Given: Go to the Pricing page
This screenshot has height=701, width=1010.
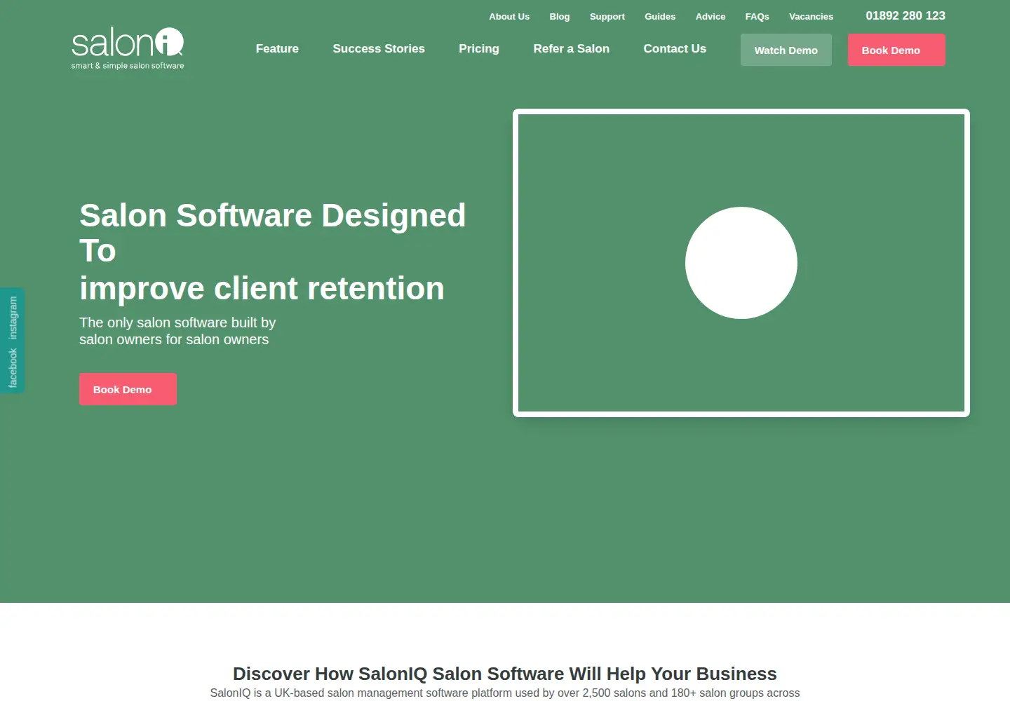Looking at the screenshot, I should click(x=479, y=48).
